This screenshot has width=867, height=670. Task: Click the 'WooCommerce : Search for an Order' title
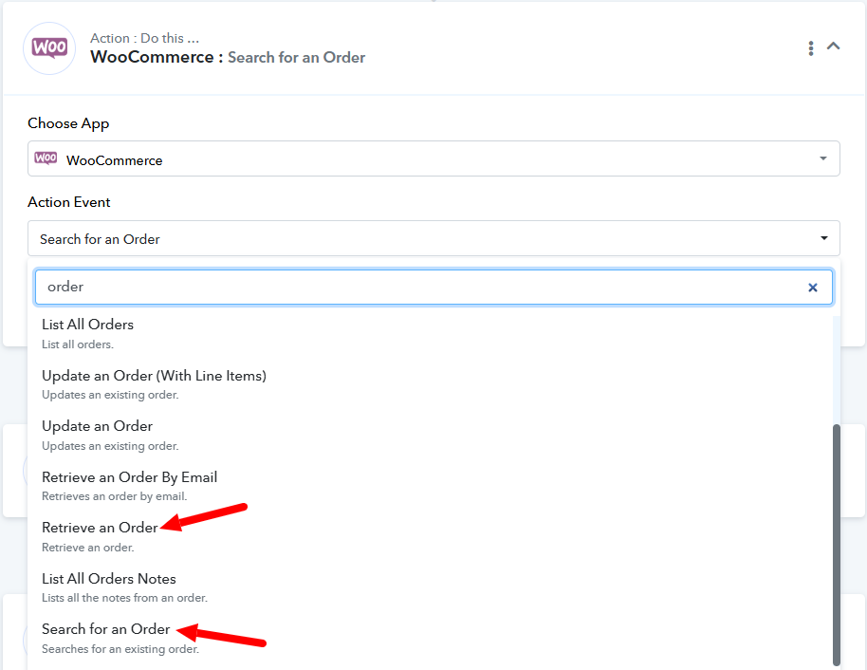pyautogui.click(x=228, y=57)
